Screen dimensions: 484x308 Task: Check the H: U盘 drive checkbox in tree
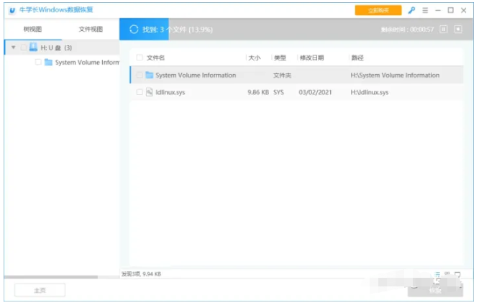[22, 47]
